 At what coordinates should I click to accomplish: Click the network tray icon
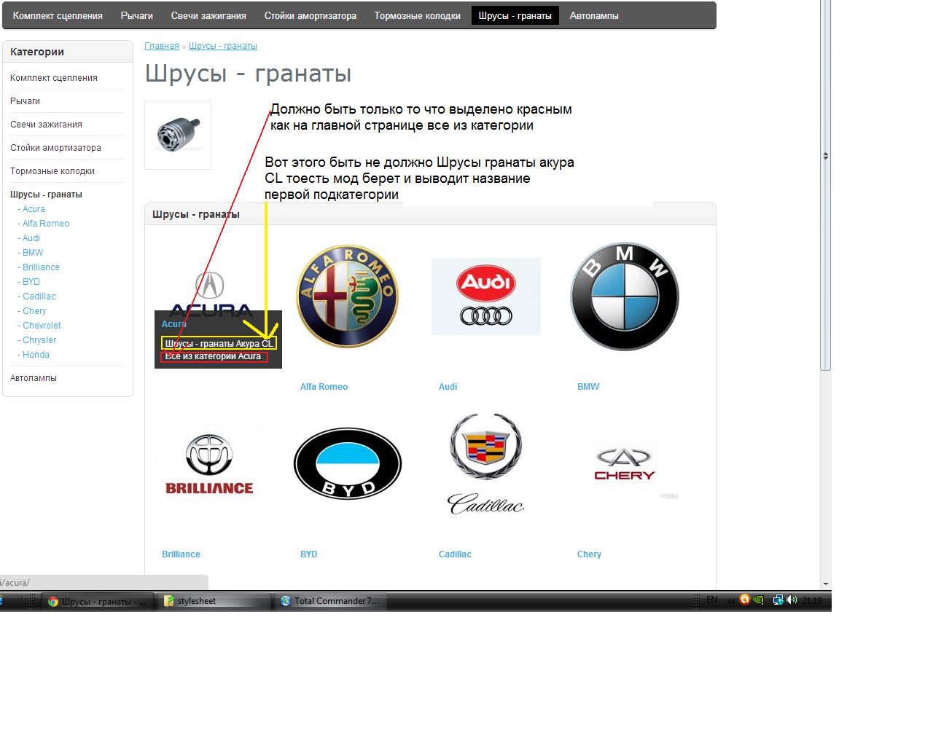coord(777,600)
